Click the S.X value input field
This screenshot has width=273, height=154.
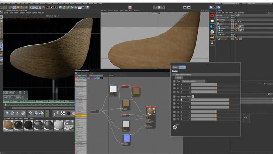(184, 100)
